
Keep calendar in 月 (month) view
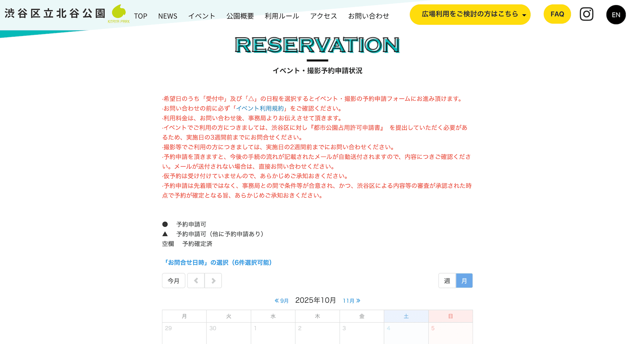coord(464,280)
